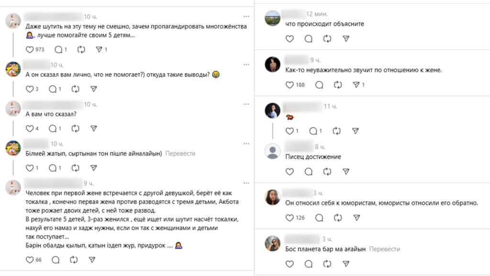
Task: Repost the comment with 188 likes
Action: point(338,85)
